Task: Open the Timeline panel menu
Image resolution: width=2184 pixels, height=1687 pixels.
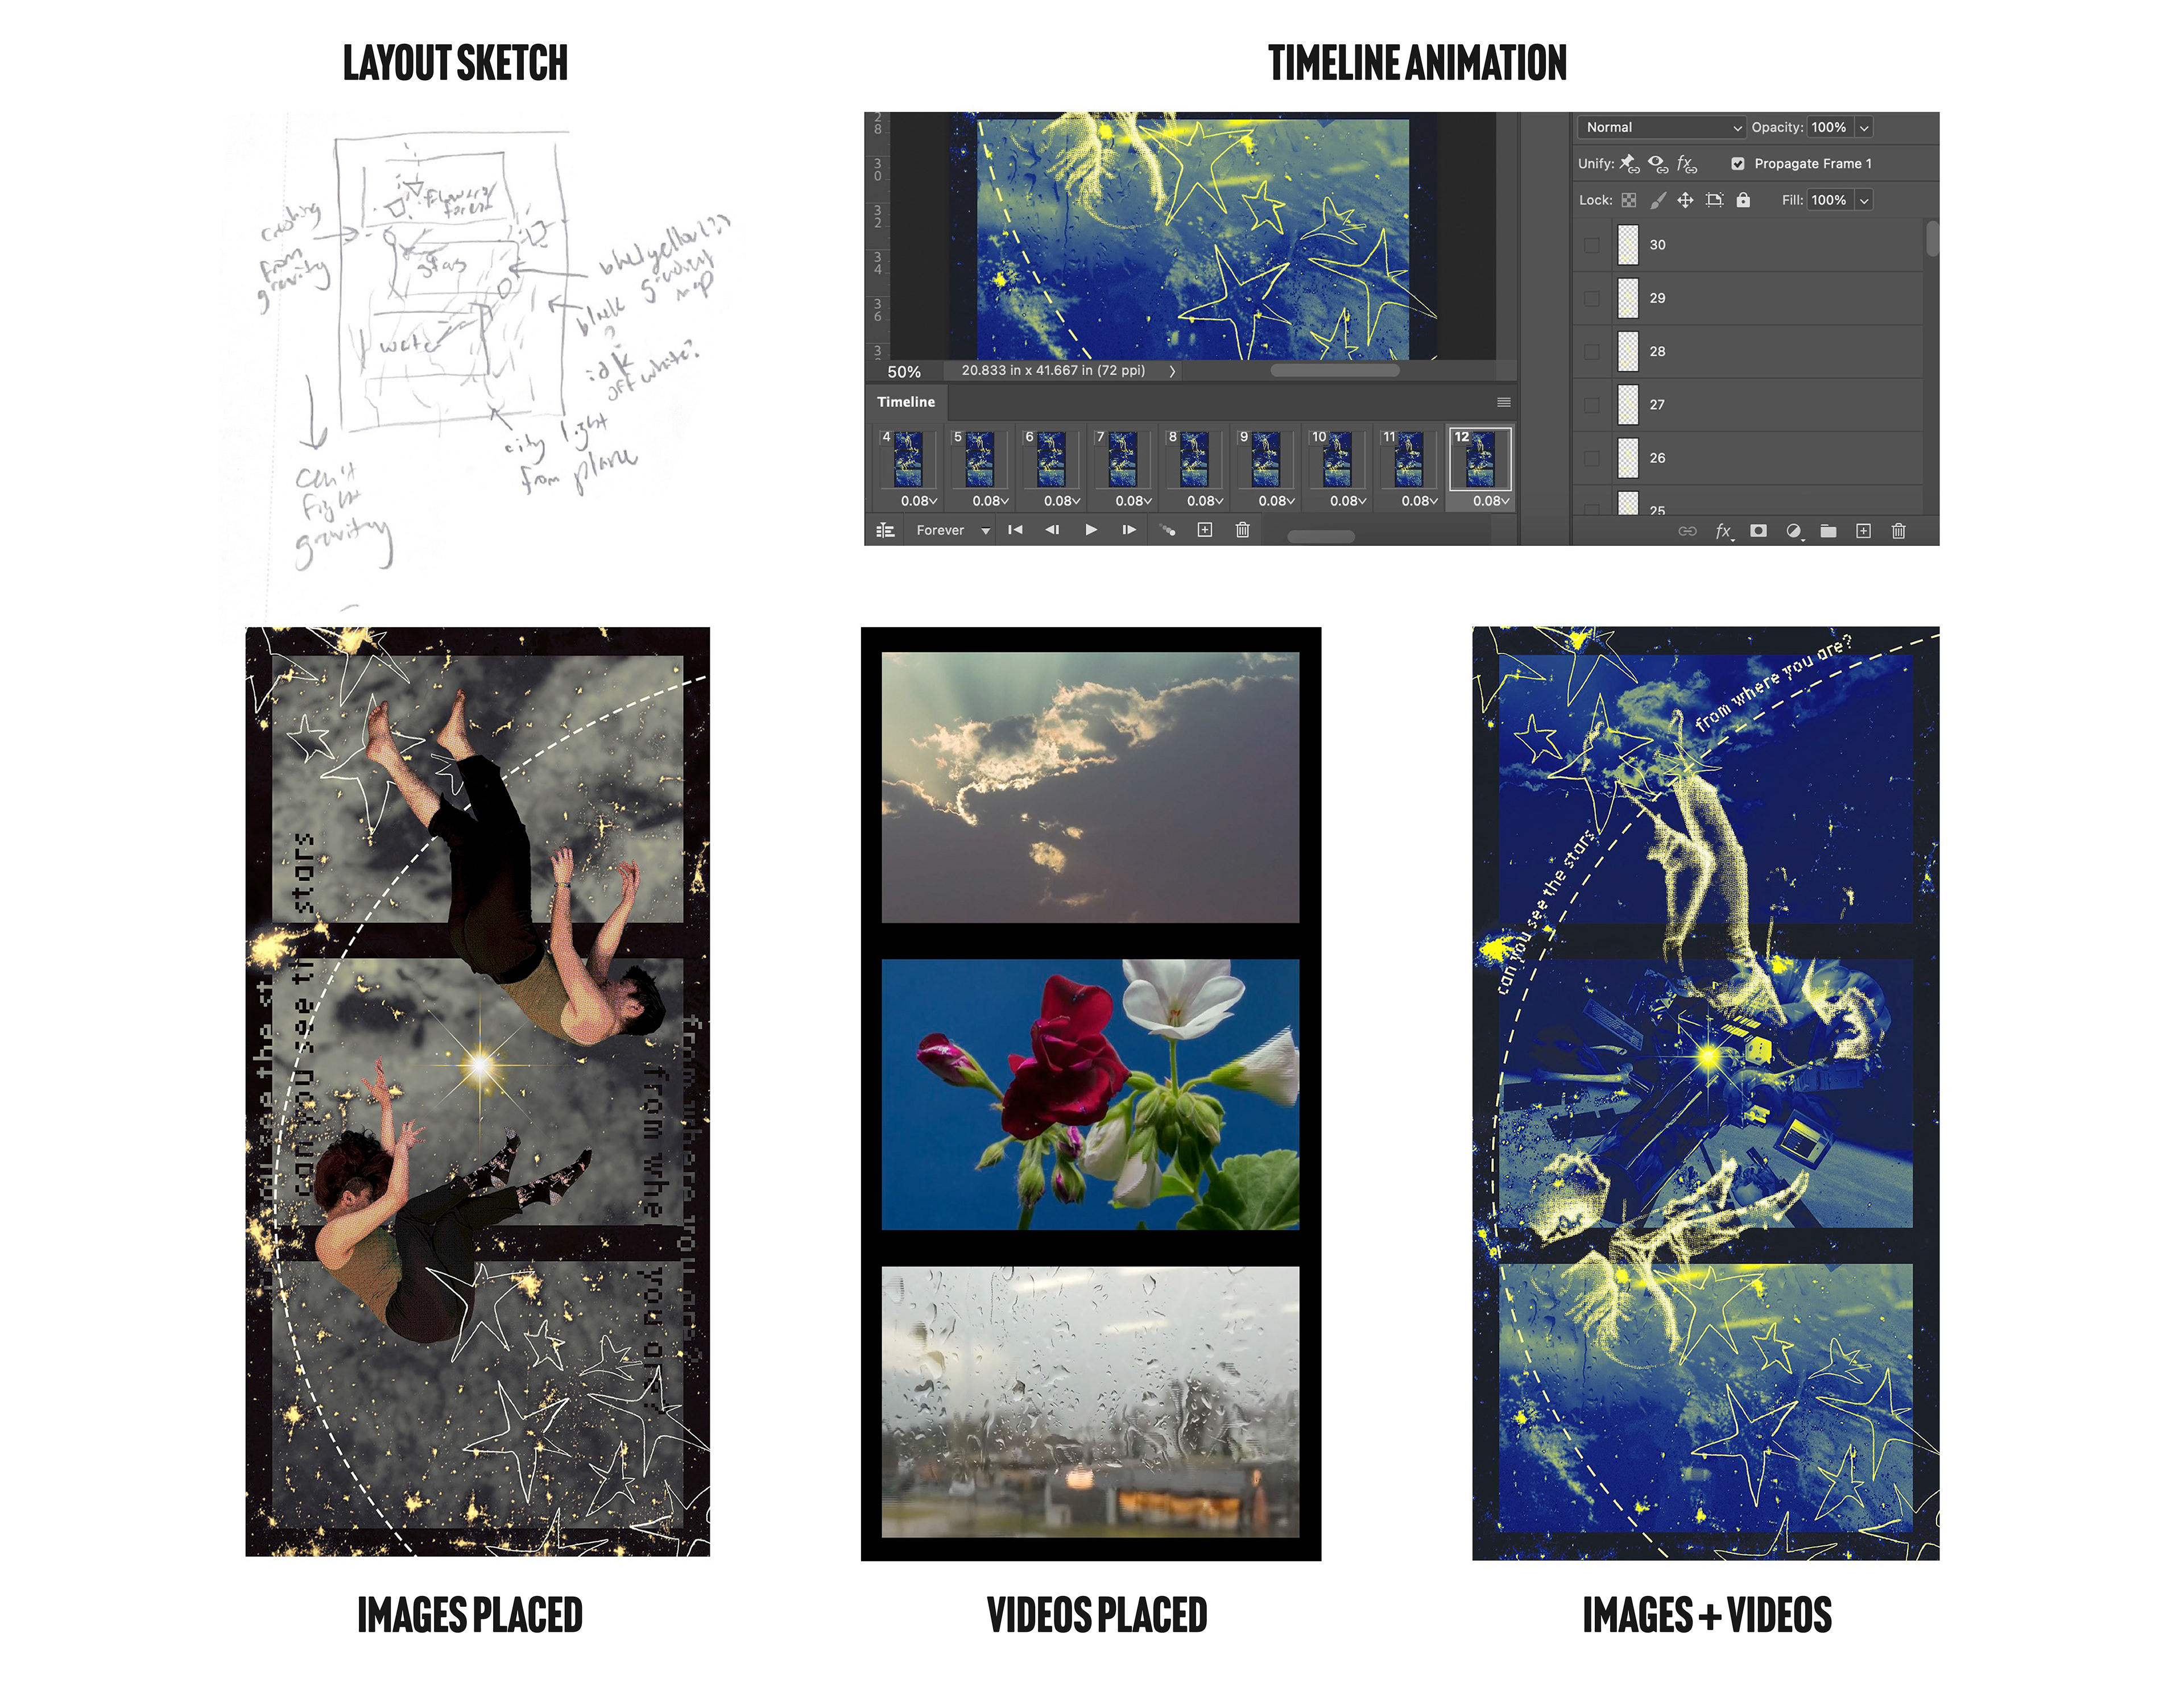Action: (1503, 402)
